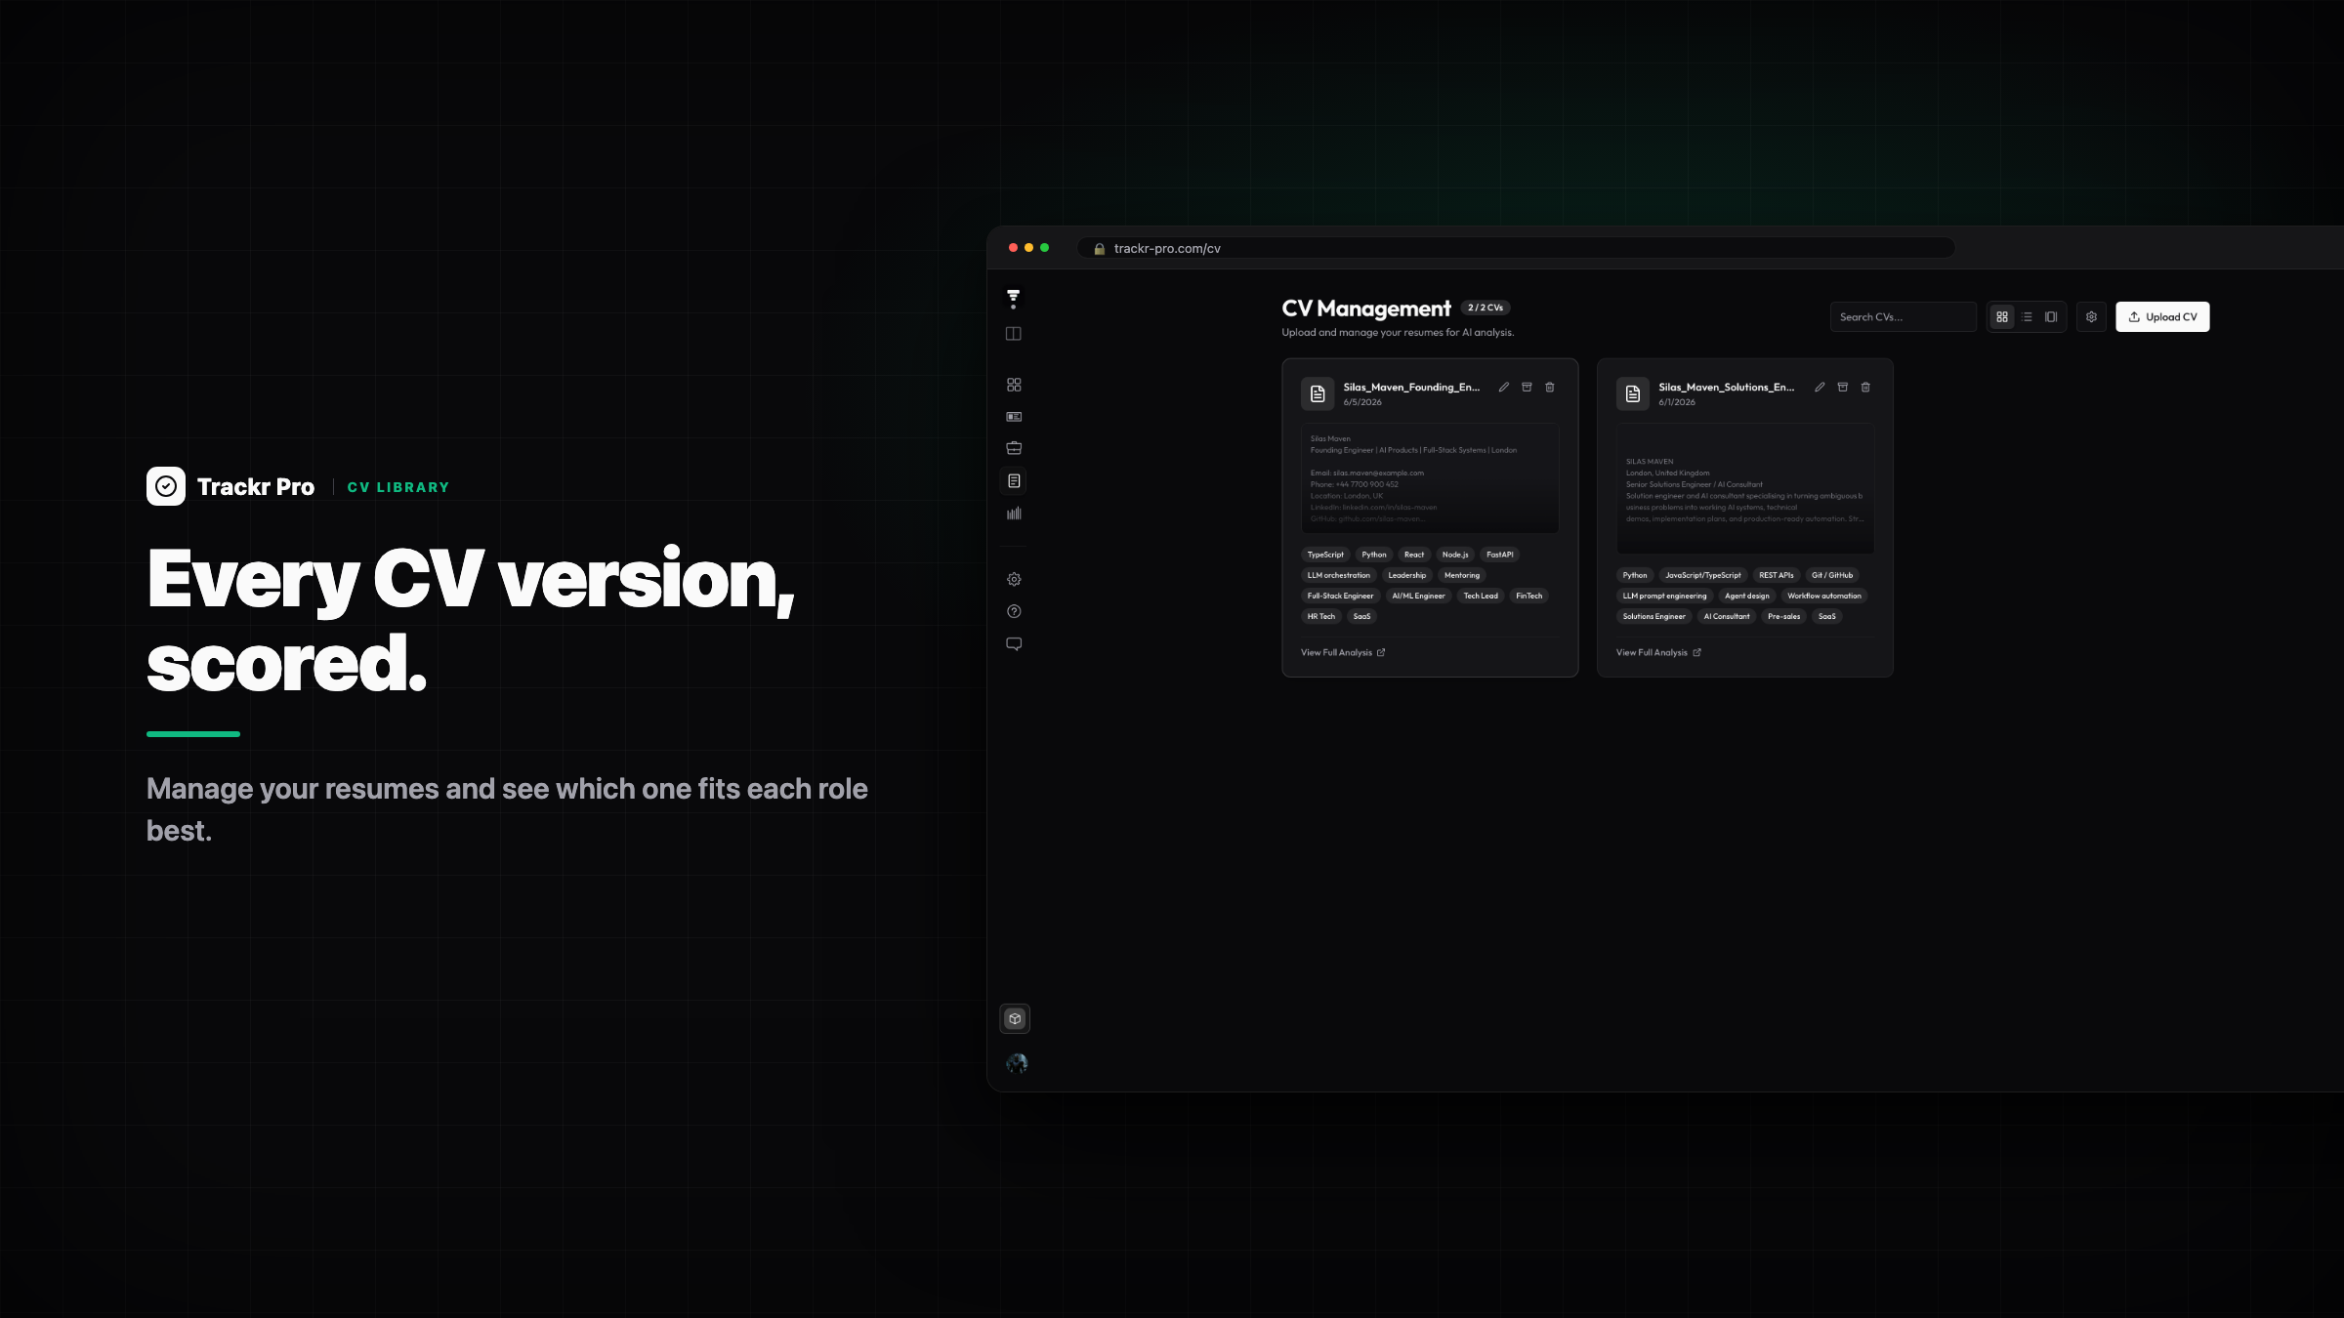2344x1318 pixels.
Task: Switch to carousel column view of CVs
Action: point(2051,317)
